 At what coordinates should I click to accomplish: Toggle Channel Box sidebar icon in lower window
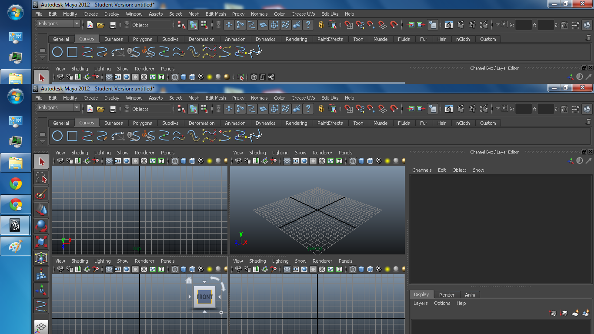587,109
